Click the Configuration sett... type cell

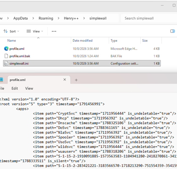[124, 64]
